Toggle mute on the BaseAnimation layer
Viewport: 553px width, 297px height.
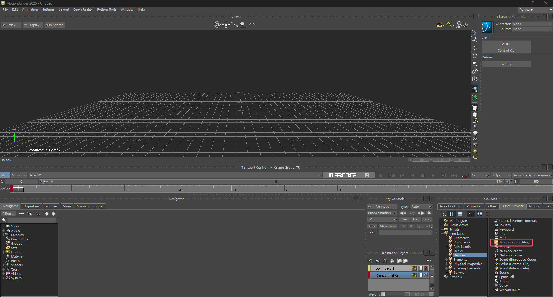tap(426, 275)
